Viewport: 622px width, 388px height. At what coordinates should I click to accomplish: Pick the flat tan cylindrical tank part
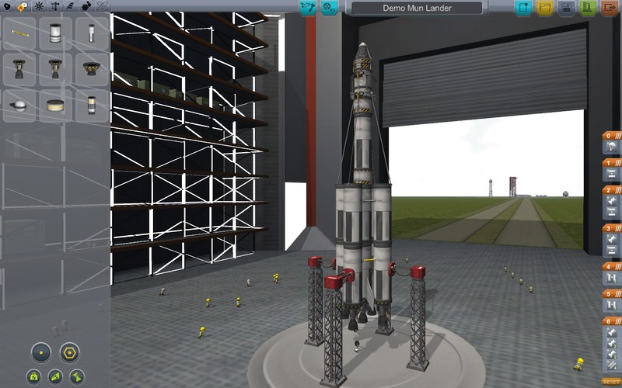(x=55, y=106)
